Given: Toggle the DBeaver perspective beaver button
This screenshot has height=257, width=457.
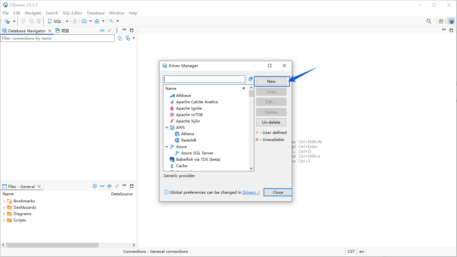Looking at the screenshot, I should click(452, 21).
